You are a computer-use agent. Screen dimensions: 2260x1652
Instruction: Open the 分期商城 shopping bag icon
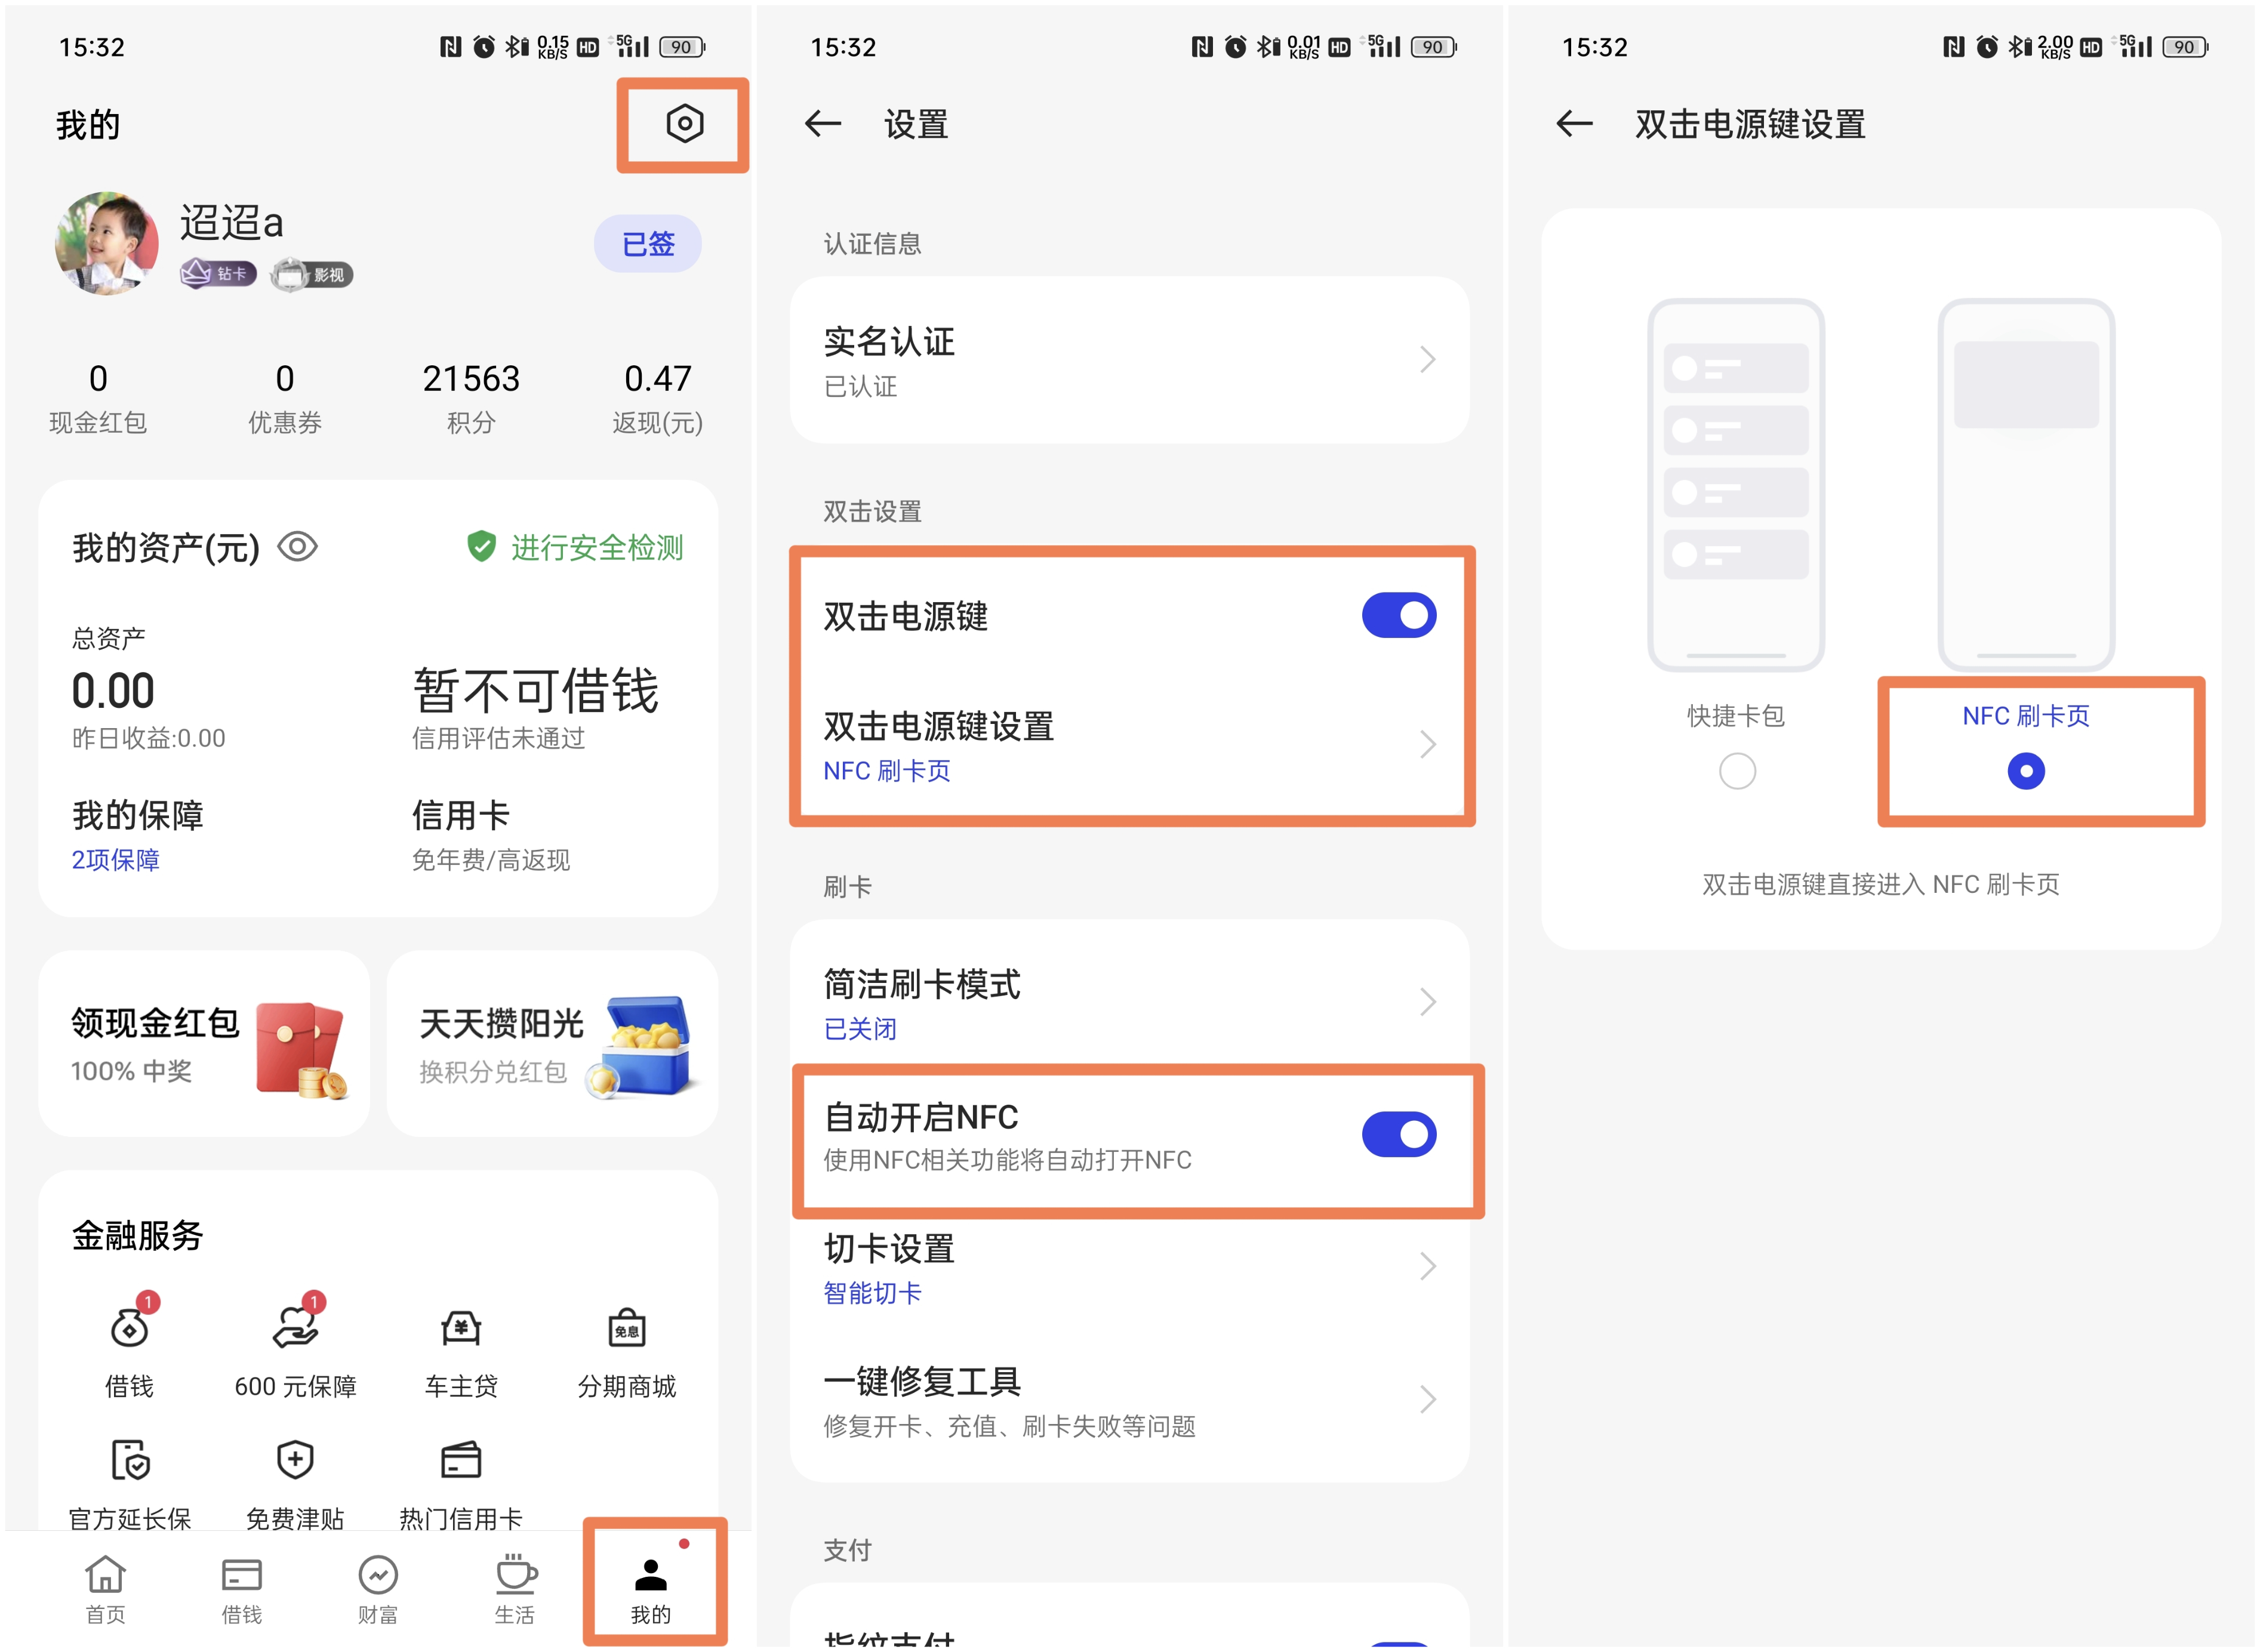click(627, 1328)
